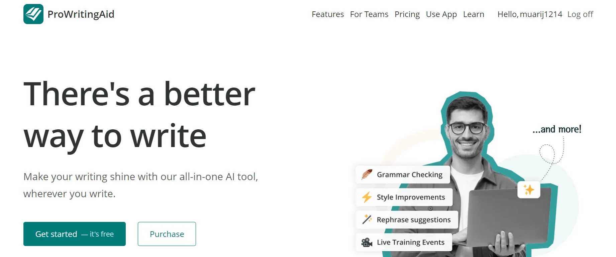
Task: Select the Live Training Events card
Action: [x=404, y=242]
